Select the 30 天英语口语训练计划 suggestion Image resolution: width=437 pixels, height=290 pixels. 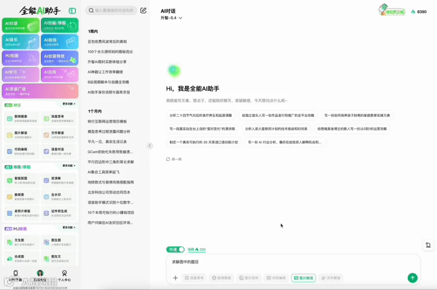[x=204, y=142]
